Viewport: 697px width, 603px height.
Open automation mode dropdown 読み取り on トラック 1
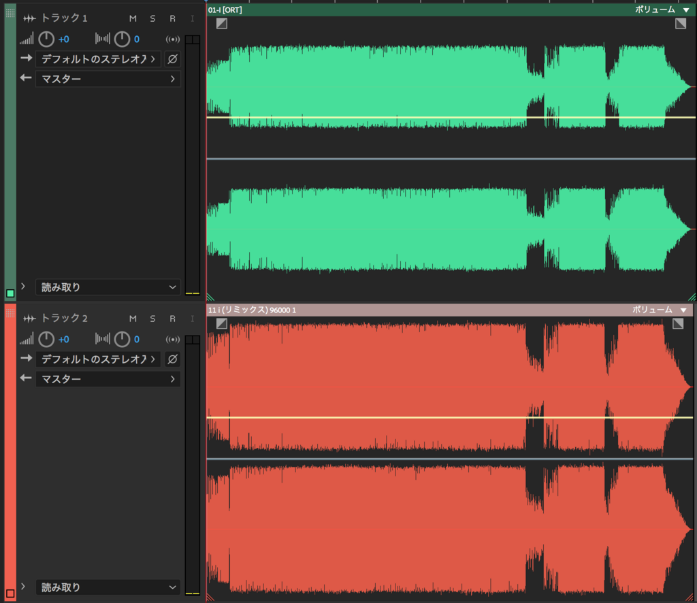(108, 287)
